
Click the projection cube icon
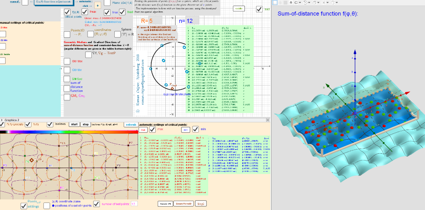(x=333, y=3)
